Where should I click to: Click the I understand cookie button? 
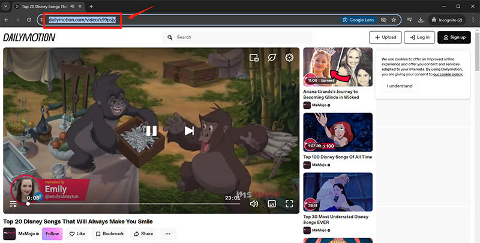pos(399,86)
